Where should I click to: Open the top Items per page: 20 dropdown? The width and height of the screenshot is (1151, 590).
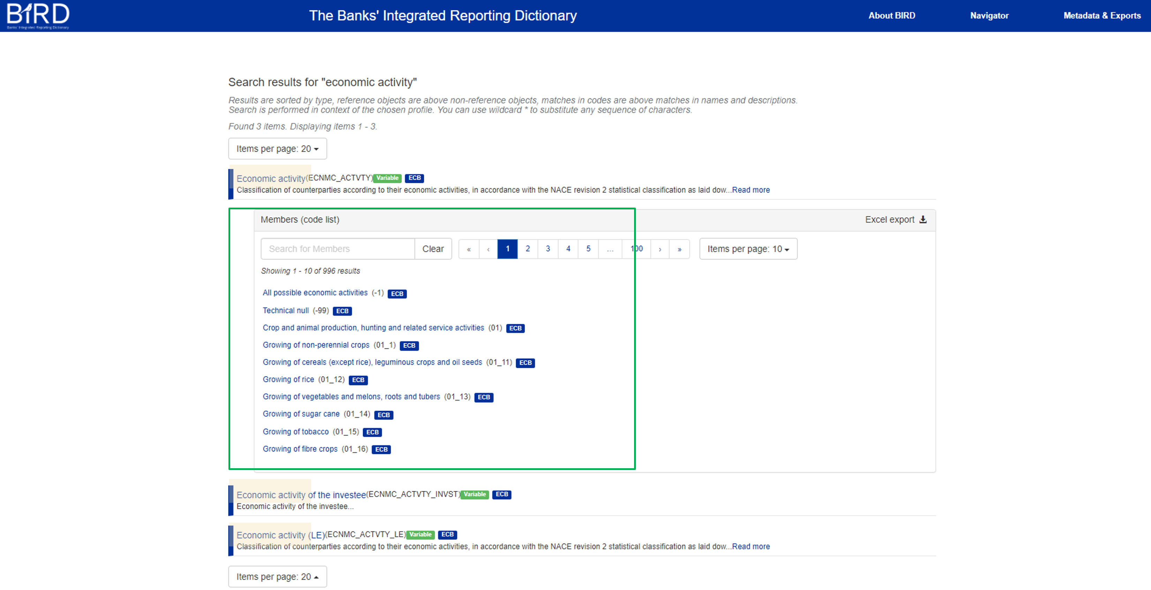tap(278, 149)
